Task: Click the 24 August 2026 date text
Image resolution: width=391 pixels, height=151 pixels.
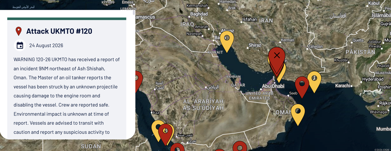Action: click(x=46, y=45)
